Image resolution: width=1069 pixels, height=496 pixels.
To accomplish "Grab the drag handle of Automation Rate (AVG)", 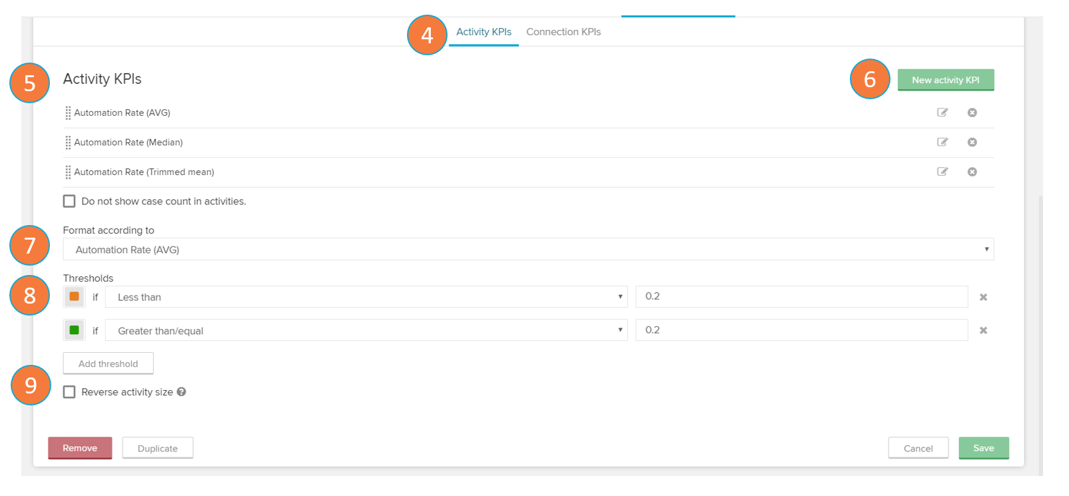I will (x=68, y=113).
